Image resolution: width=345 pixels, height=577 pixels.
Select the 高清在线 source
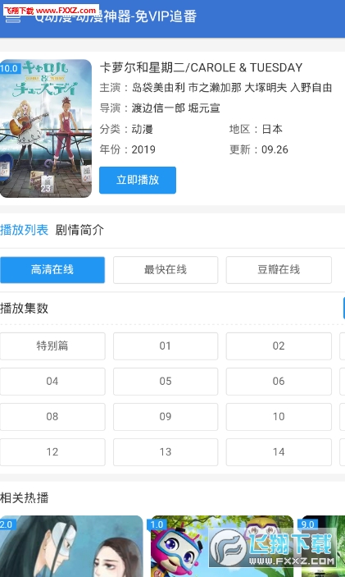52,270
